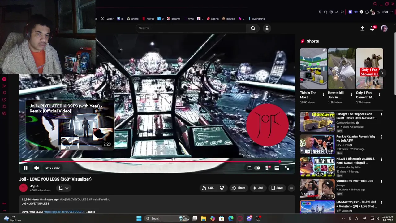
Task: Open options for Frankie Kazarian video
Action: 381,137
